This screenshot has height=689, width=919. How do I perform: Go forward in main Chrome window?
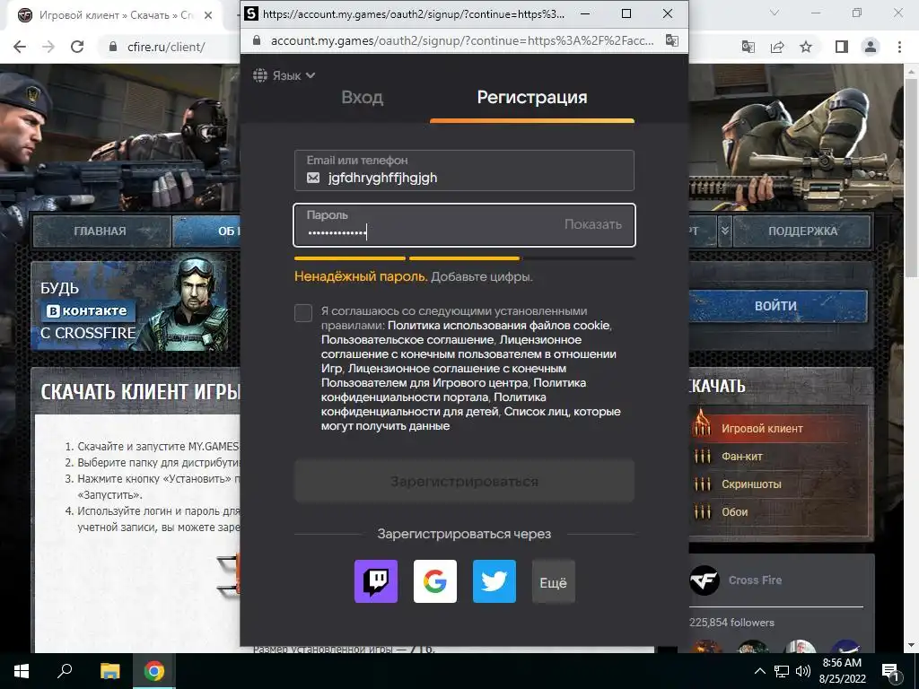click(48, 47)
